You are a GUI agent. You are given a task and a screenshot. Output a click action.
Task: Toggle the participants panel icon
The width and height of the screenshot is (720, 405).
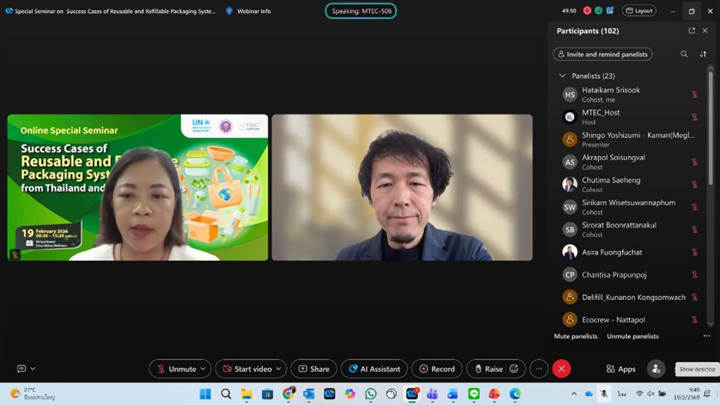[x=656, y=369]
